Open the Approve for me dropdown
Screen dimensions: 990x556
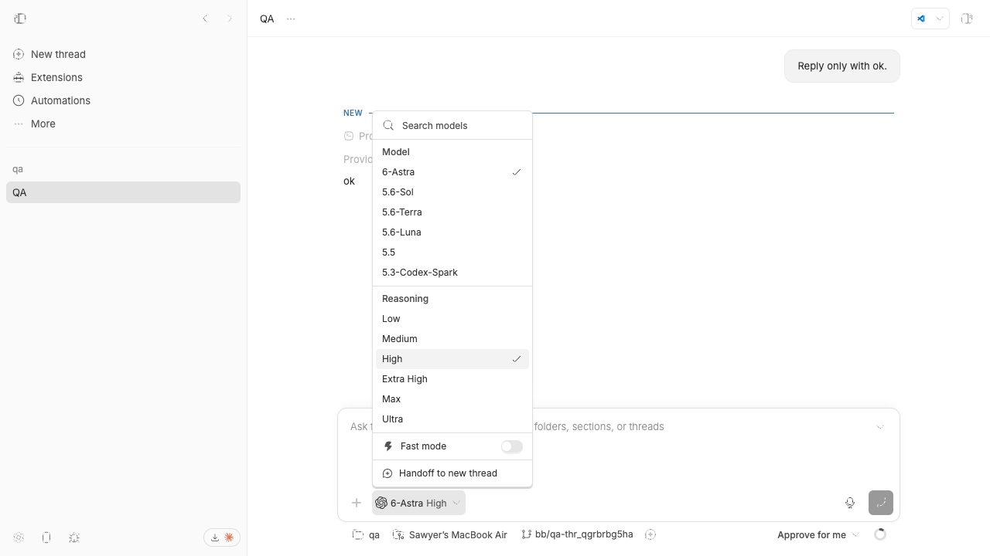[818, 534]
